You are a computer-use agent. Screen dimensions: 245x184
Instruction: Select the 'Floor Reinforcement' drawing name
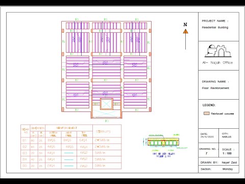point(215,88)
